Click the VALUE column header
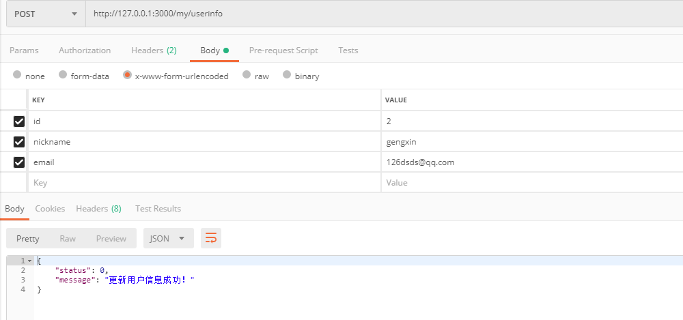 click(x=395, y=100)
